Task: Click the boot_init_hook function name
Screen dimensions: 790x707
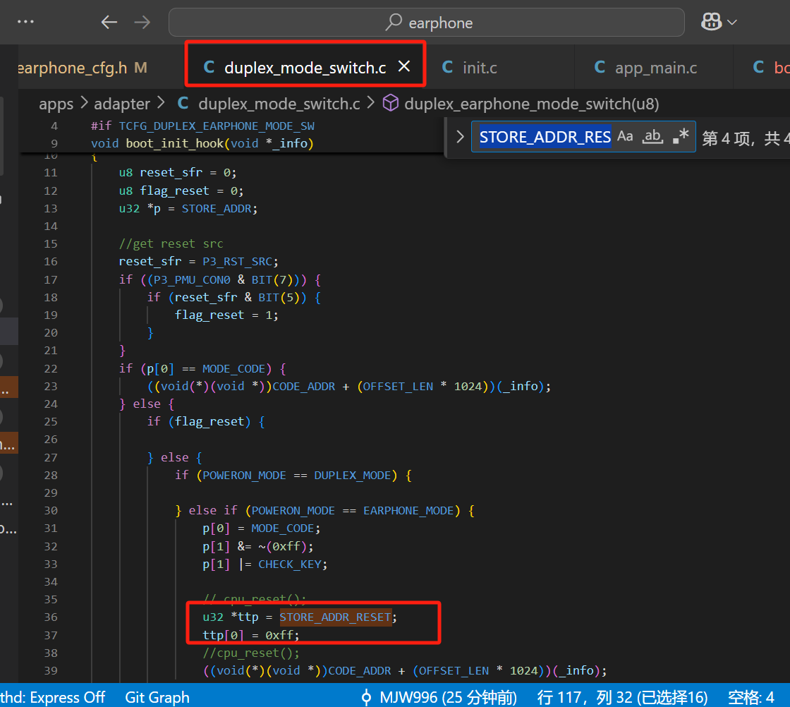Action: [x=174, y=143]
